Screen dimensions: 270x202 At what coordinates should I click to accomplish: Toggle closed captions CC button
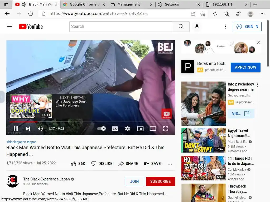click(x=115, y=128)
